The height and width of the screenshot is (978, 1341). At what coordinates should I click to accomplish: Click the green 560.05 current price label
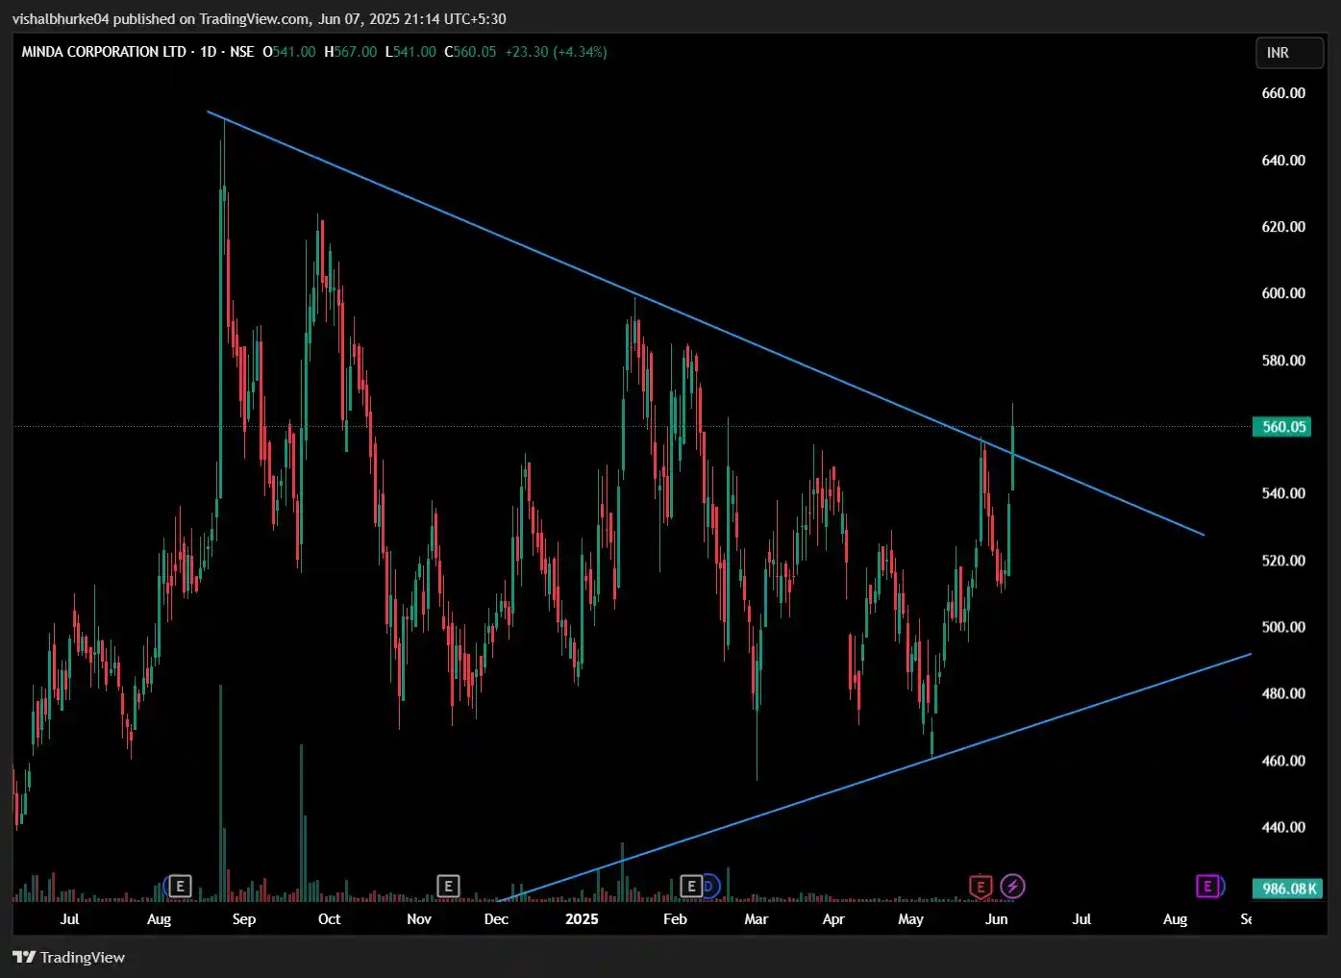tap(1283, 426)
